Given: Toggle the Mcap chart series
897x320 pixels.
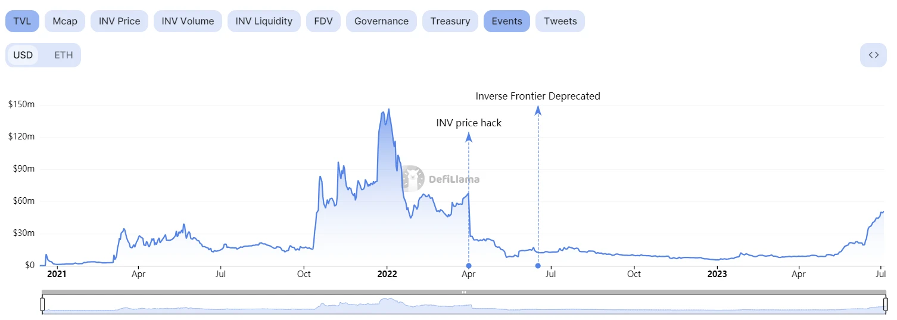Looking at the screenshot, I should (65, 21).
